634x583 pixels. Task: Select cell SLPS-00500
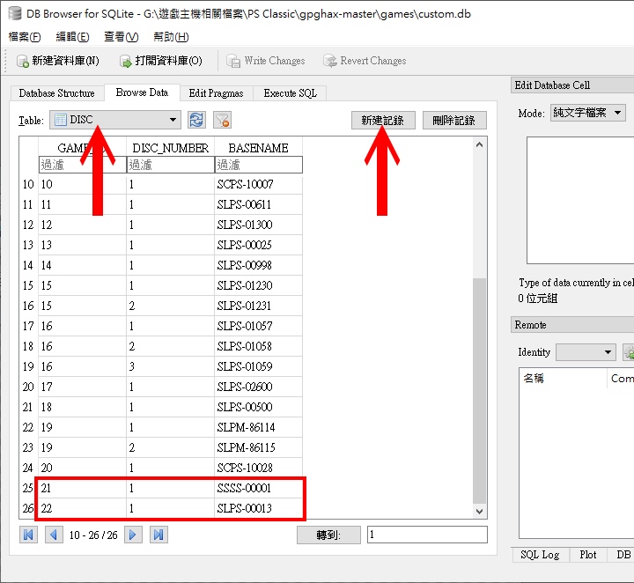pyautogui.click(x=258, y=407)
